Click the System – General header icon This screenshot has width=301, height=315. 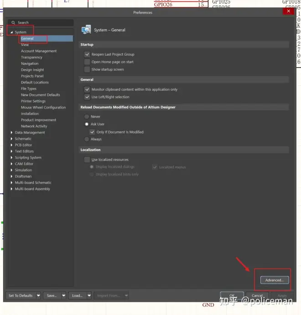(86, 30)
